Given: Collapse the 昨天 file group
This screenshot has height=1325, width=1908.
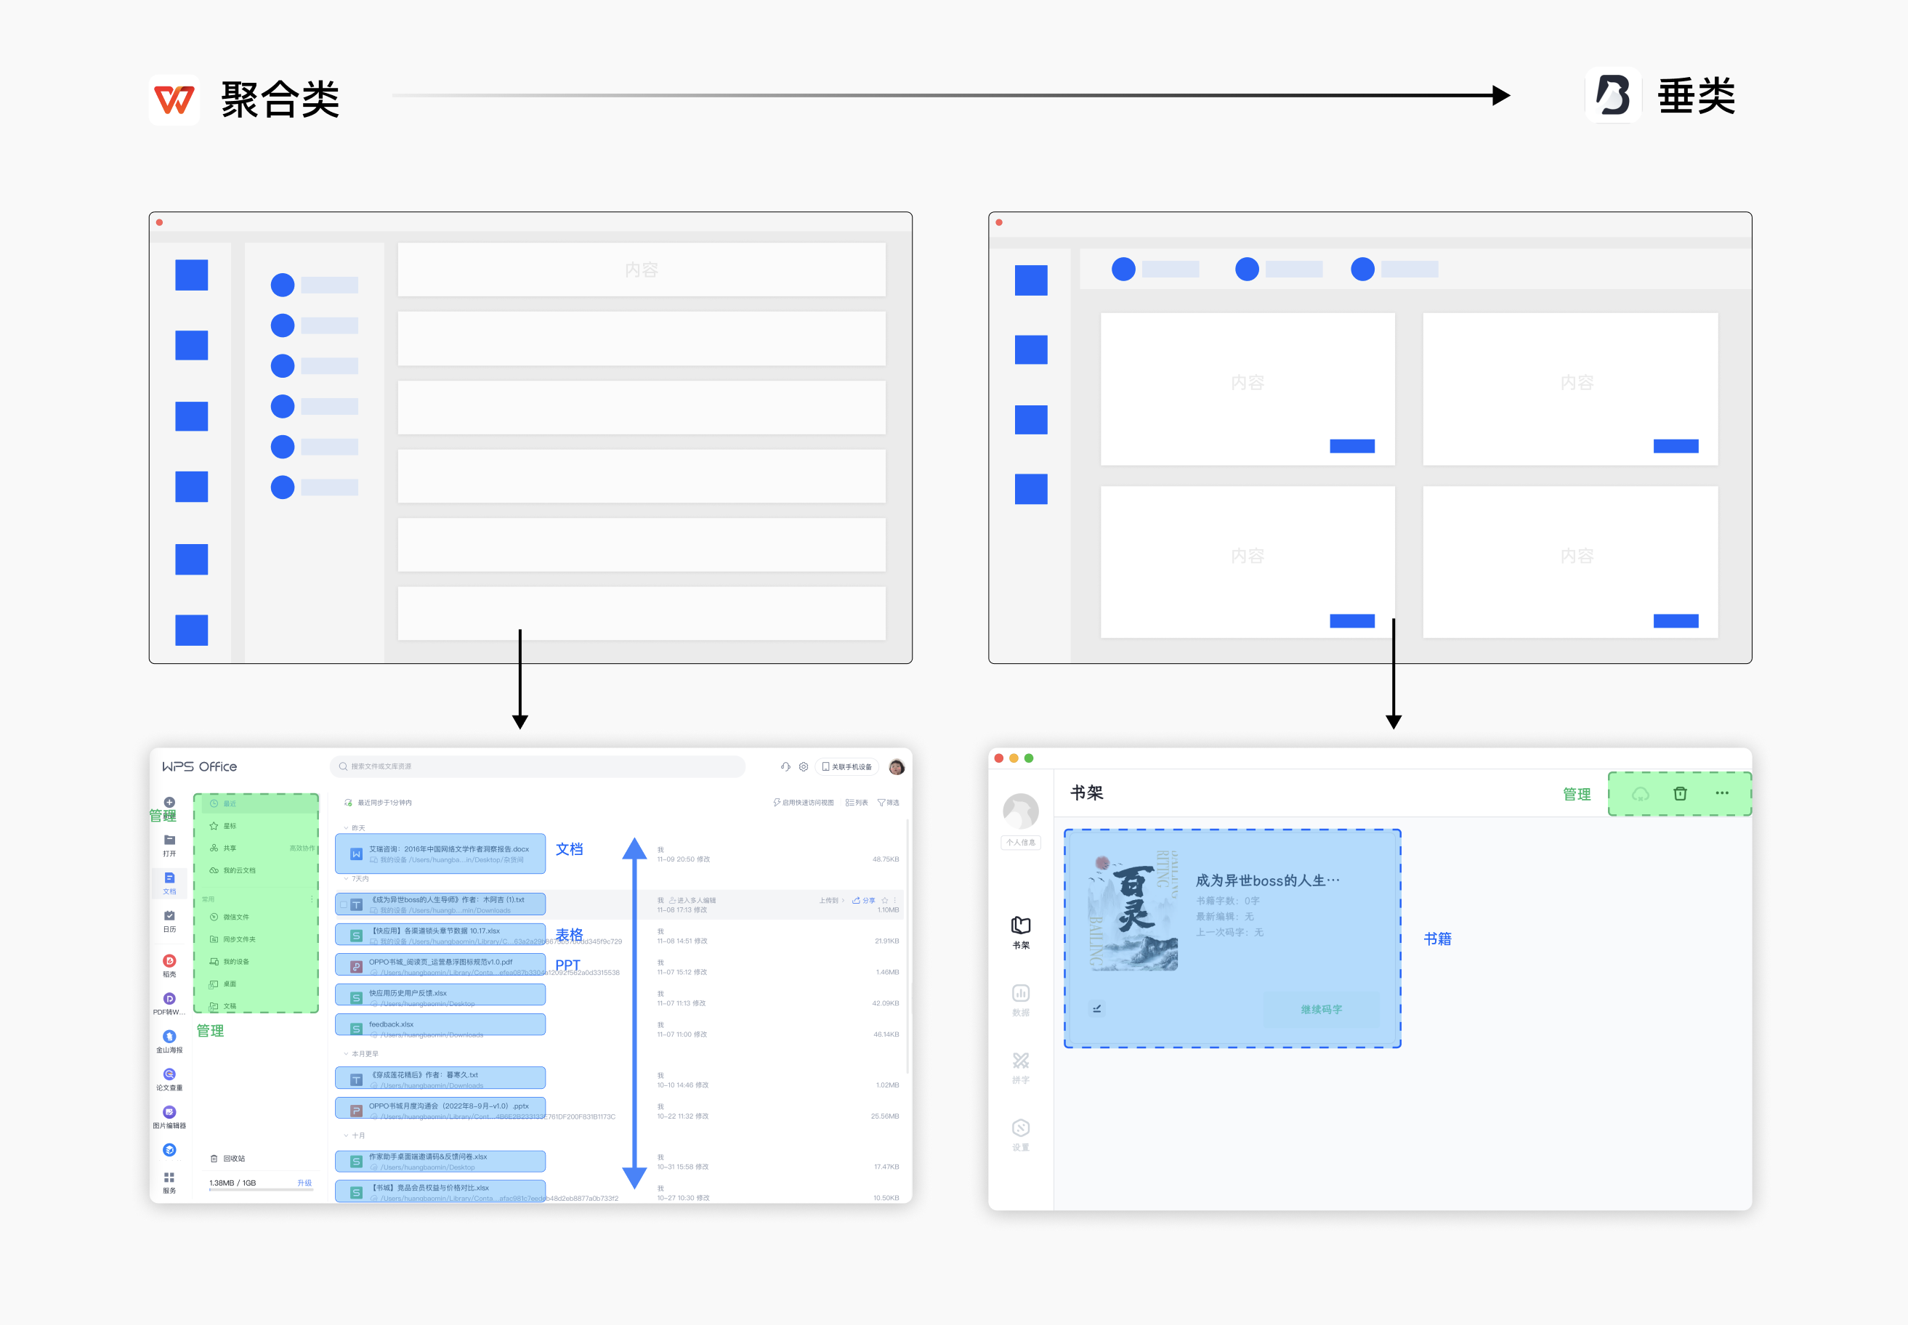Looking at the screenshot, I should [x=347, y=827].
